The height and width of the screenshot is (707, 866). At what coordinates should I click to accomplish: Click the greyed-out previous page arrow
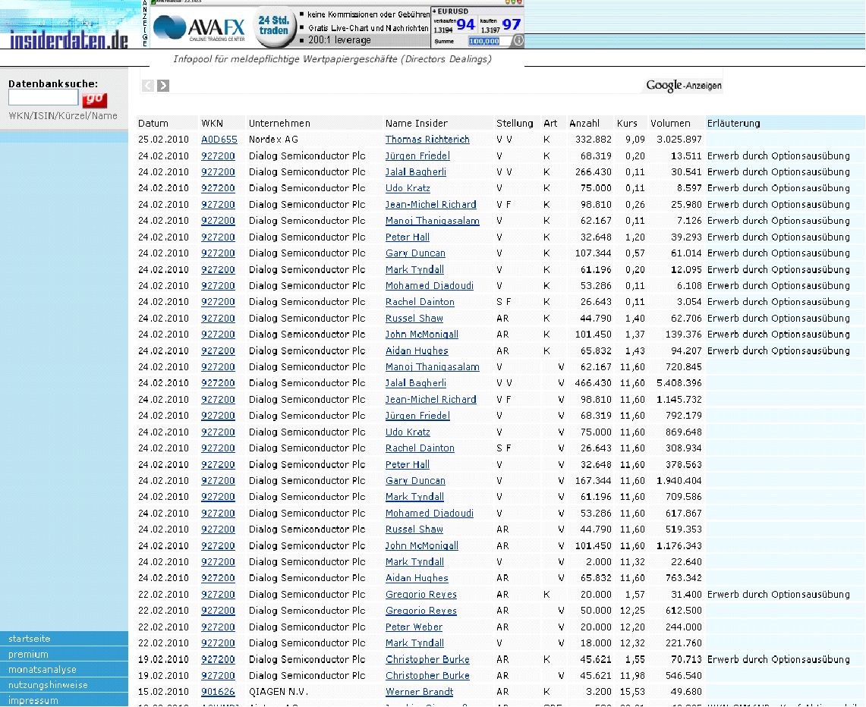pos(148,86)
